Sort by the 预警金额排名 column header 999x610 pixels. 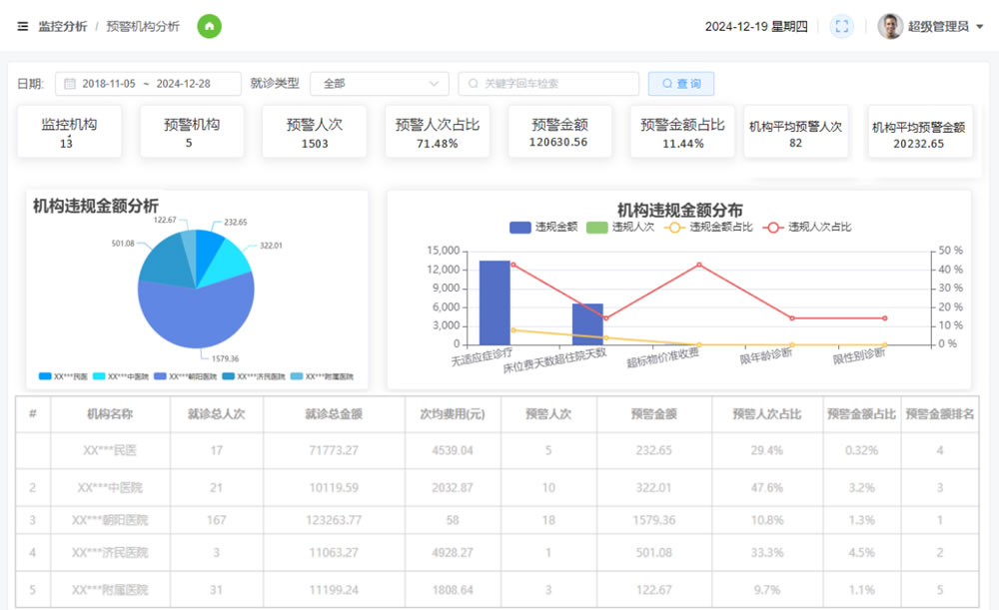point(940,414)
